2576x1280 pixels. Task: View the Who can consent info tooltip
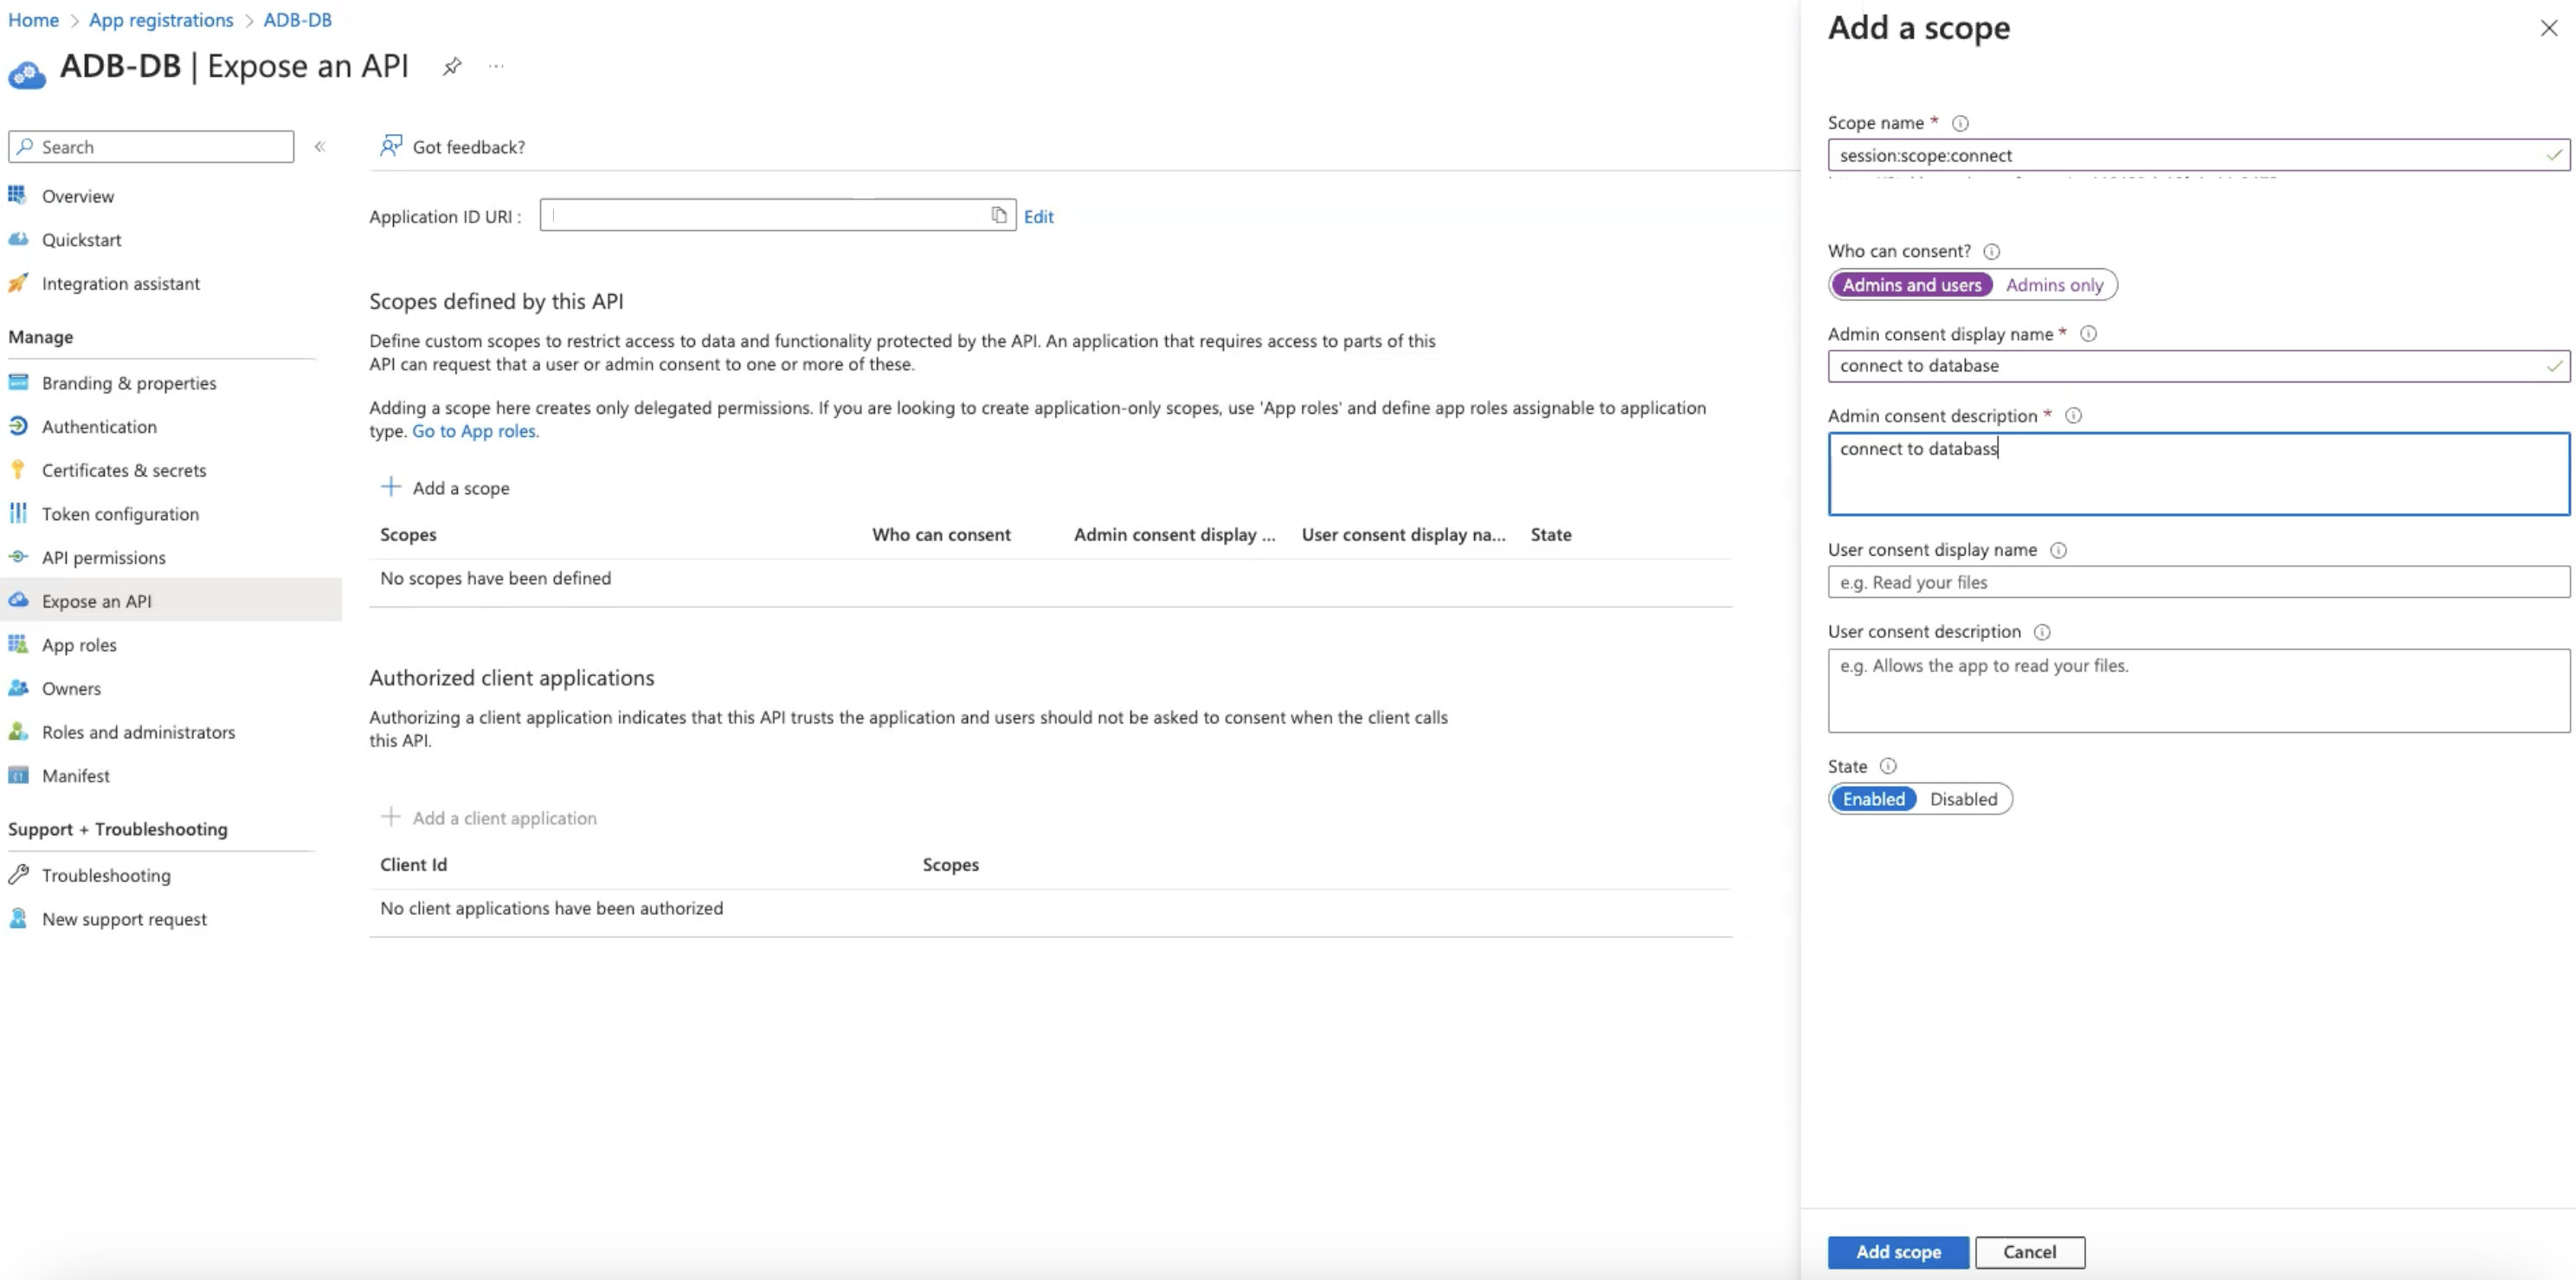[1992, 251]
